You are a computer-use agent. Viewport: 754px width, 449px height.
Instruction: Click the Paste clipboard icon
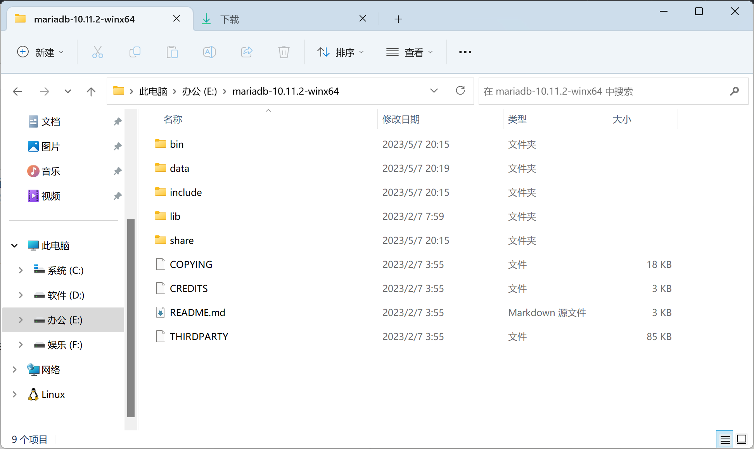[x=172, y=52]
